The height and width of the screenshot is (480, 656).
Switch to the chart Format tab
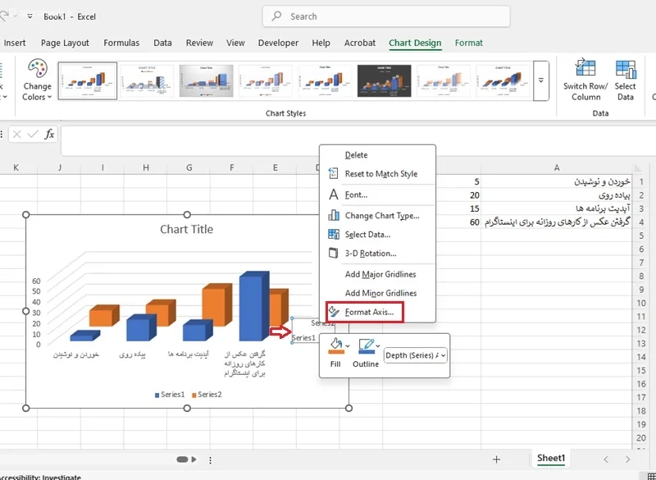(x=468, y=43)
